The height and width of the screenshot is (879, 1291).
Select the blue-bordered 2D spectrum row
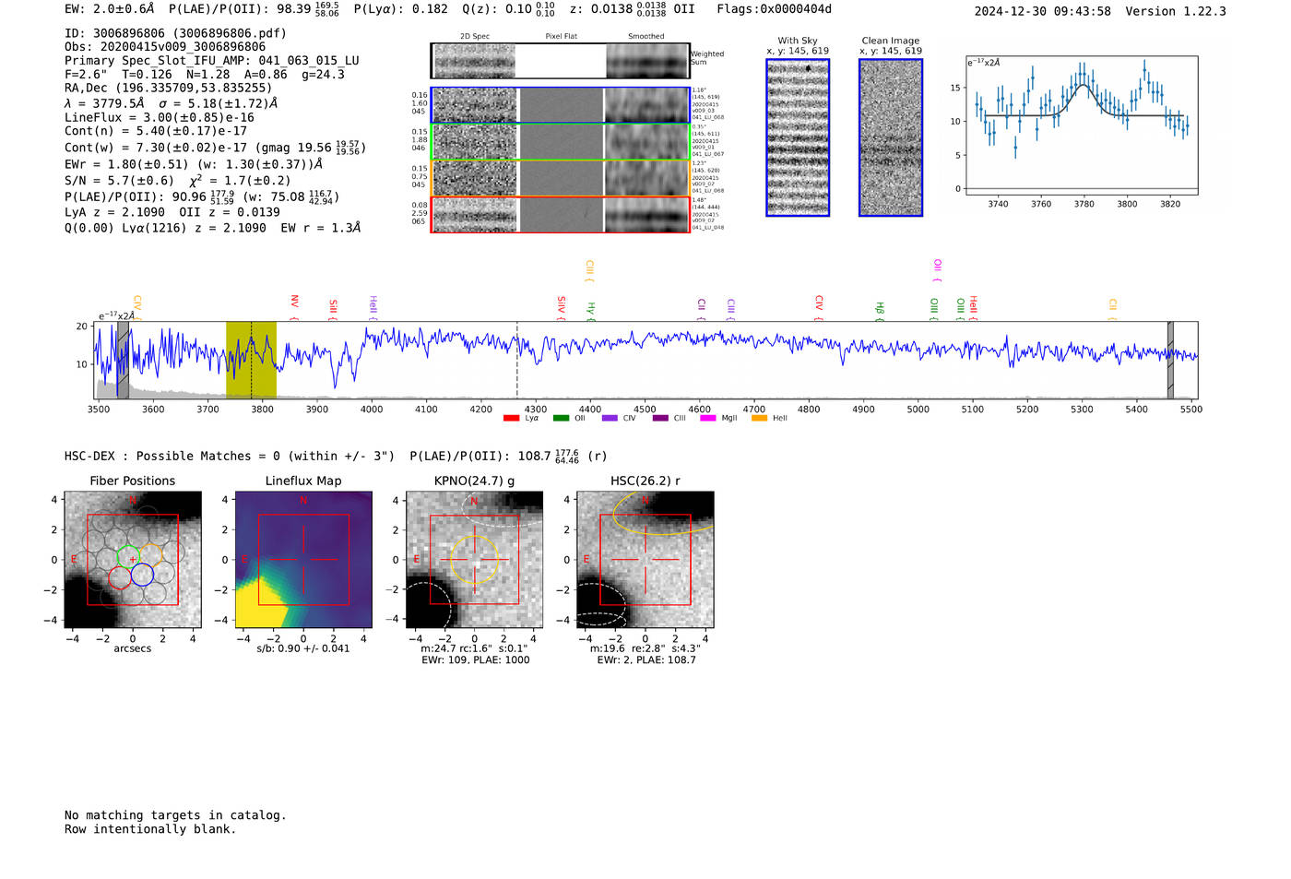pos(560,105)
